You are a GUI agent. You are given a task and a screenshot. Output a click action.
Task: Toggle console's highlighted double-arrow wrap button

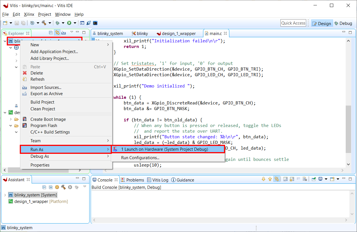(277, 179)
